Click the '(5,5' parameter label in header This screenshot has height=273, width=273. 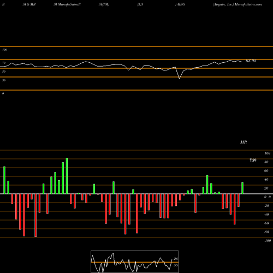140,4
